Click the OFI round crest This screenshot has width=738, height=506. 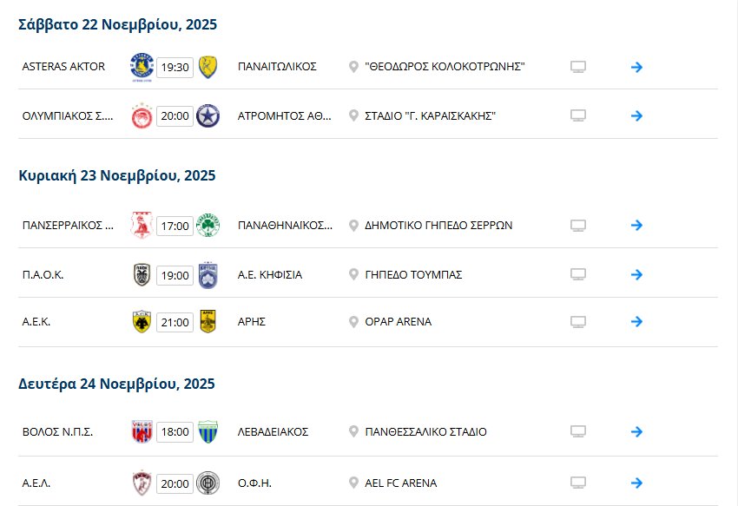coord(208,483)
